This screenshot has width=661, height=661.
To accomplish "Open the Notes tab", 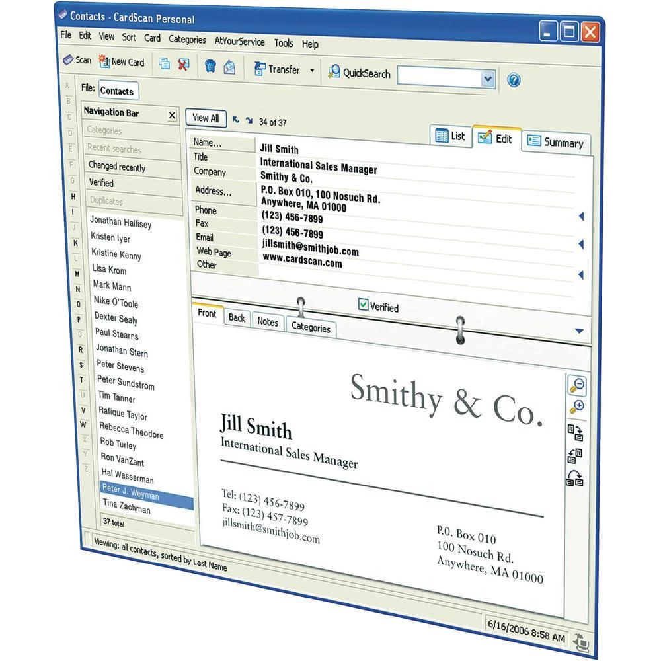I will (x=268, y=322).
